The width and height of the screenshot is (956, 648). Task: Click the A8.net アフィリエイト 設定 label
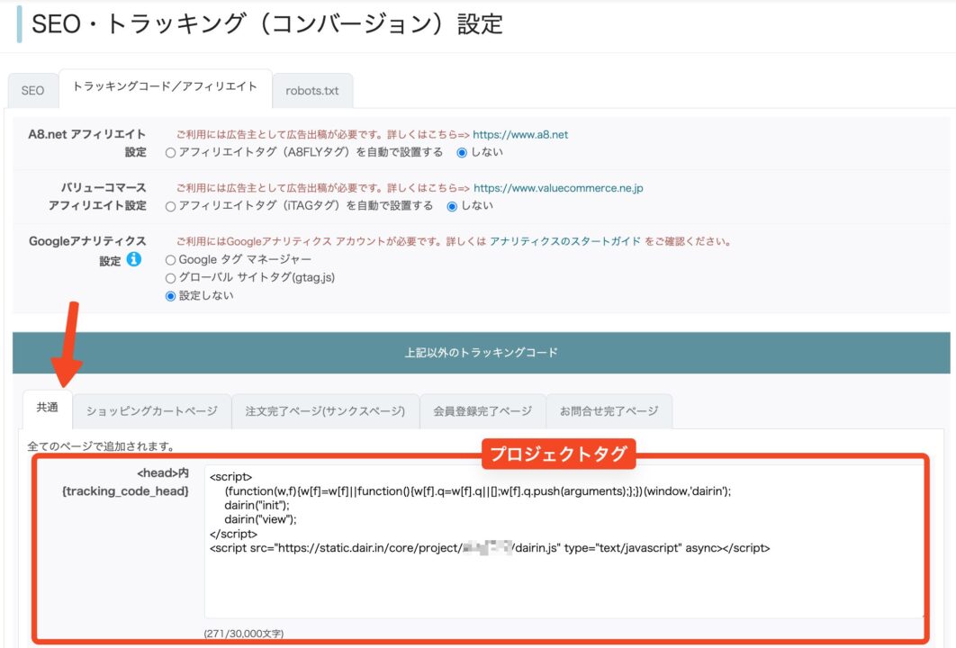pyautogui.click(x=87, y=143)
